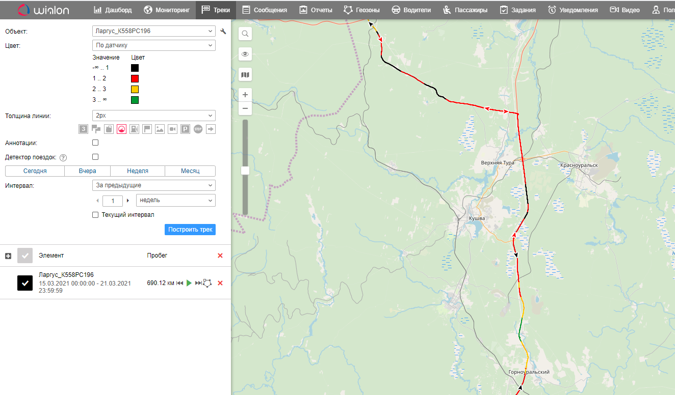Open the map layers selector icon
This screenshot has height=395, width=675.
[245, 75]
